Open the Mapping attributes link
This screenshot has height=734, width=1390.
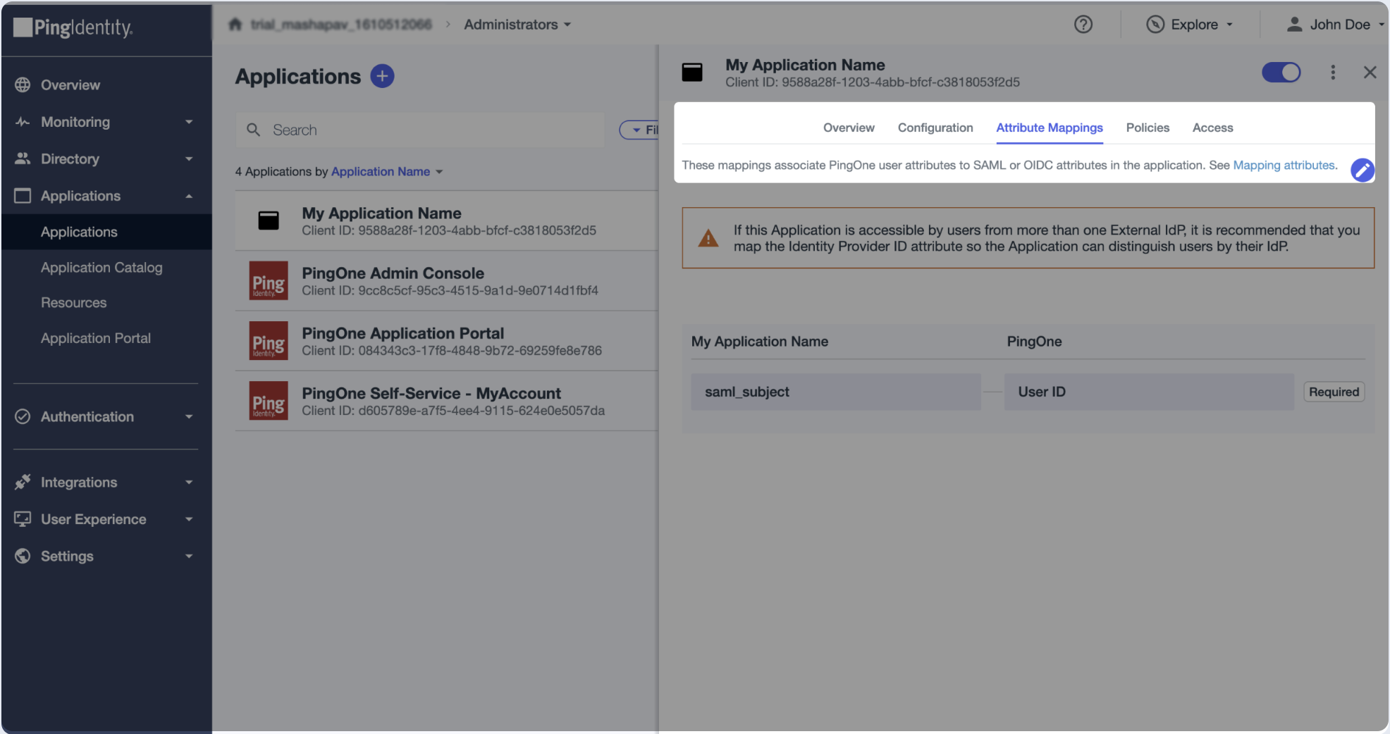coord(1283,165)
